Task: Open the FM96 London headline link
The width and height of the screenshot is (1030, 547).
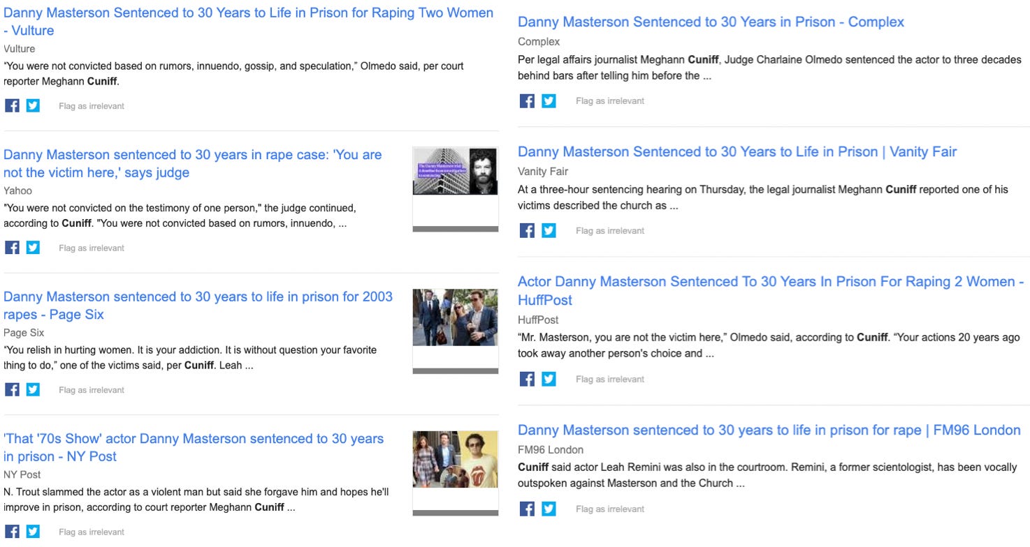Action: [x=769, y=430]
